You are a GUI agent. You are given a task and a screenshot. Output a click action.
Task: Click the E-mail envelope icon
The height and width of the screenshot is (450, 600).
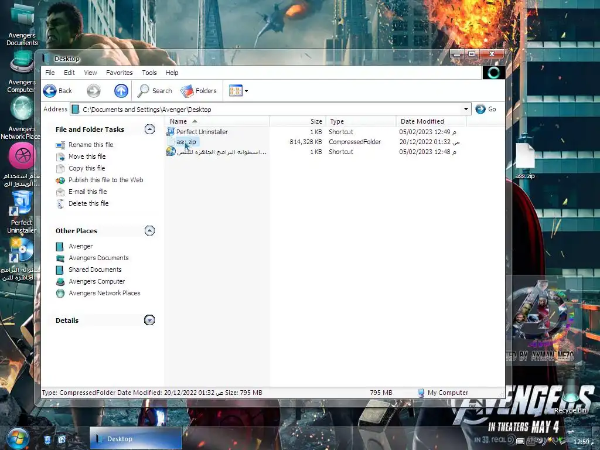point(60,192)
